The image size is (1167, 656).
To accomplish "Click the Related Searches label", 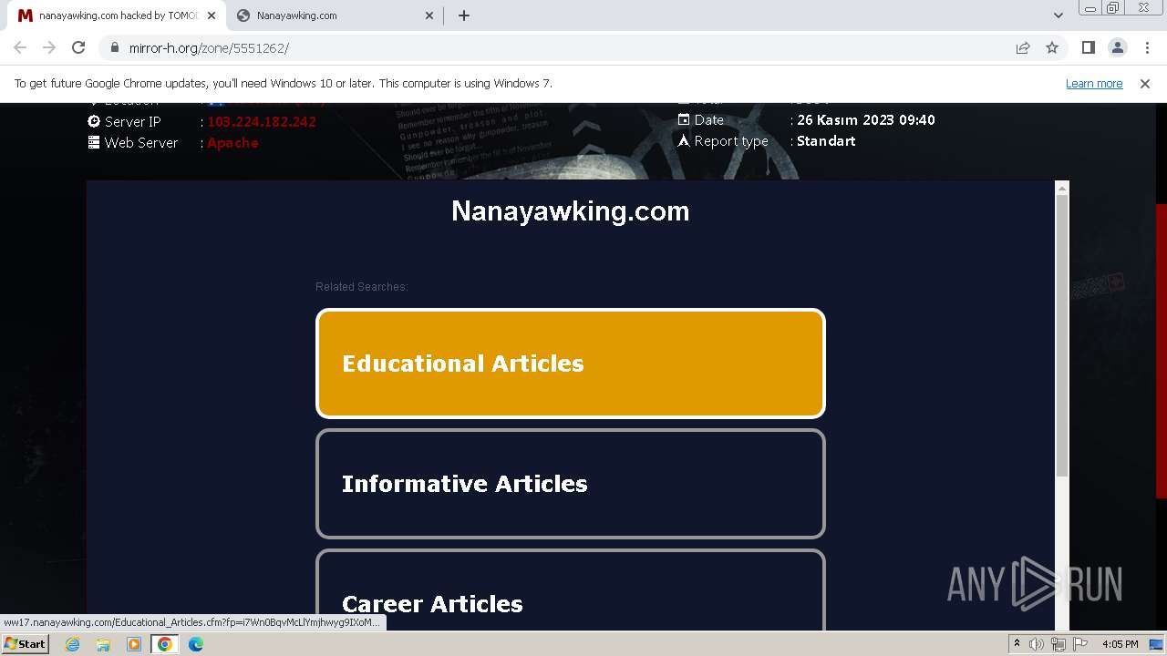I will click(362, 287).
